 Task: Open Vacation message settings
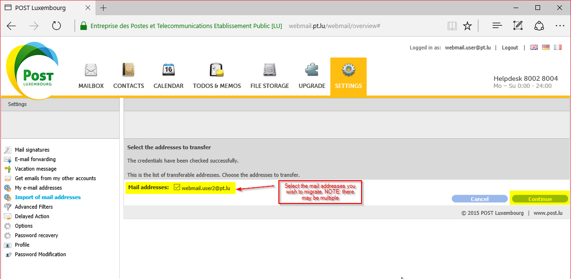[x=36, y=169]
